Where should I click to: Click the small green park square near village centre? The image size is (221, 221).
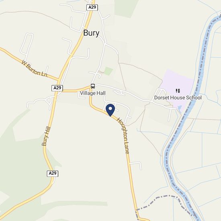coord(108,71)
